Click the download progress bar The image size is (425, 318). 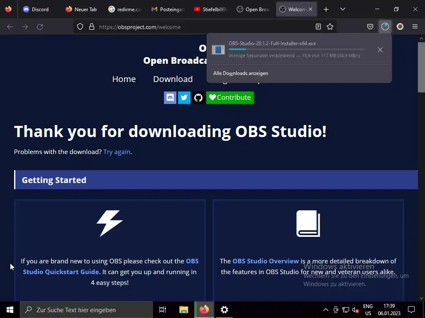[x=296, y=50]
